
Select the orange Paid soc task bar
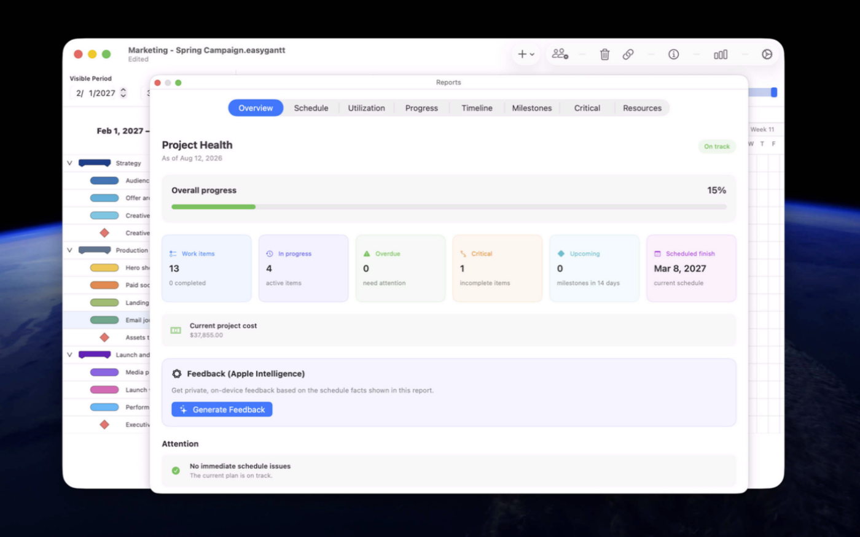tap(104, 285)
